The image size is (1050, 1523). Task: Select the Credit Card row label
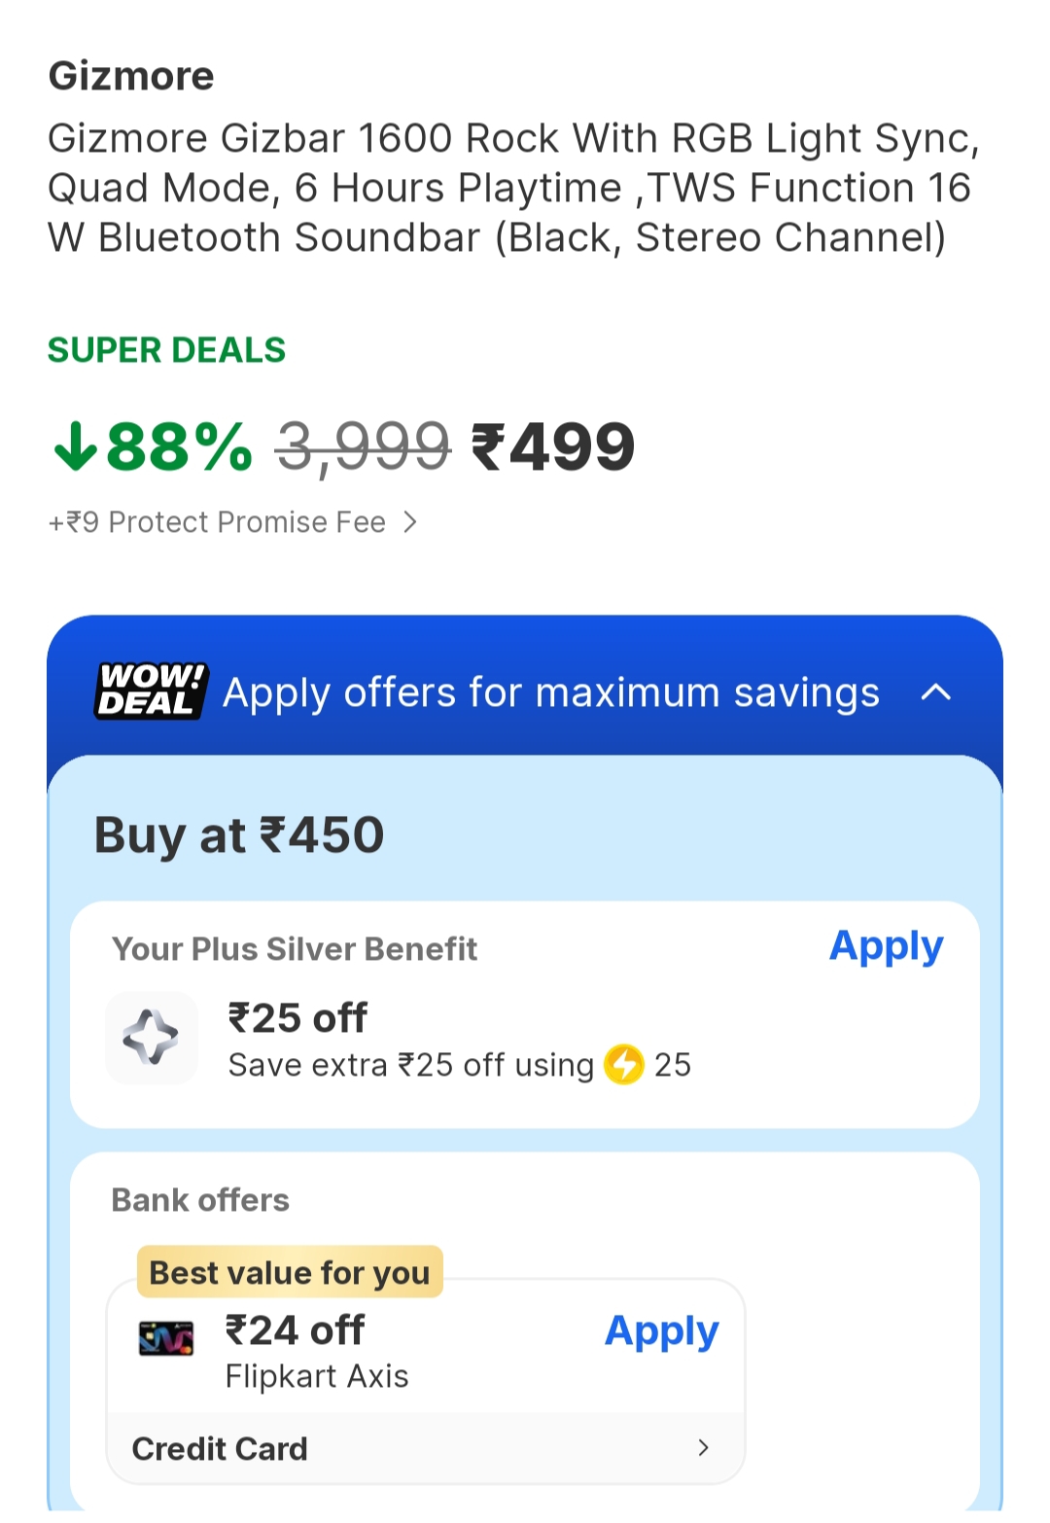point(220,1449)
